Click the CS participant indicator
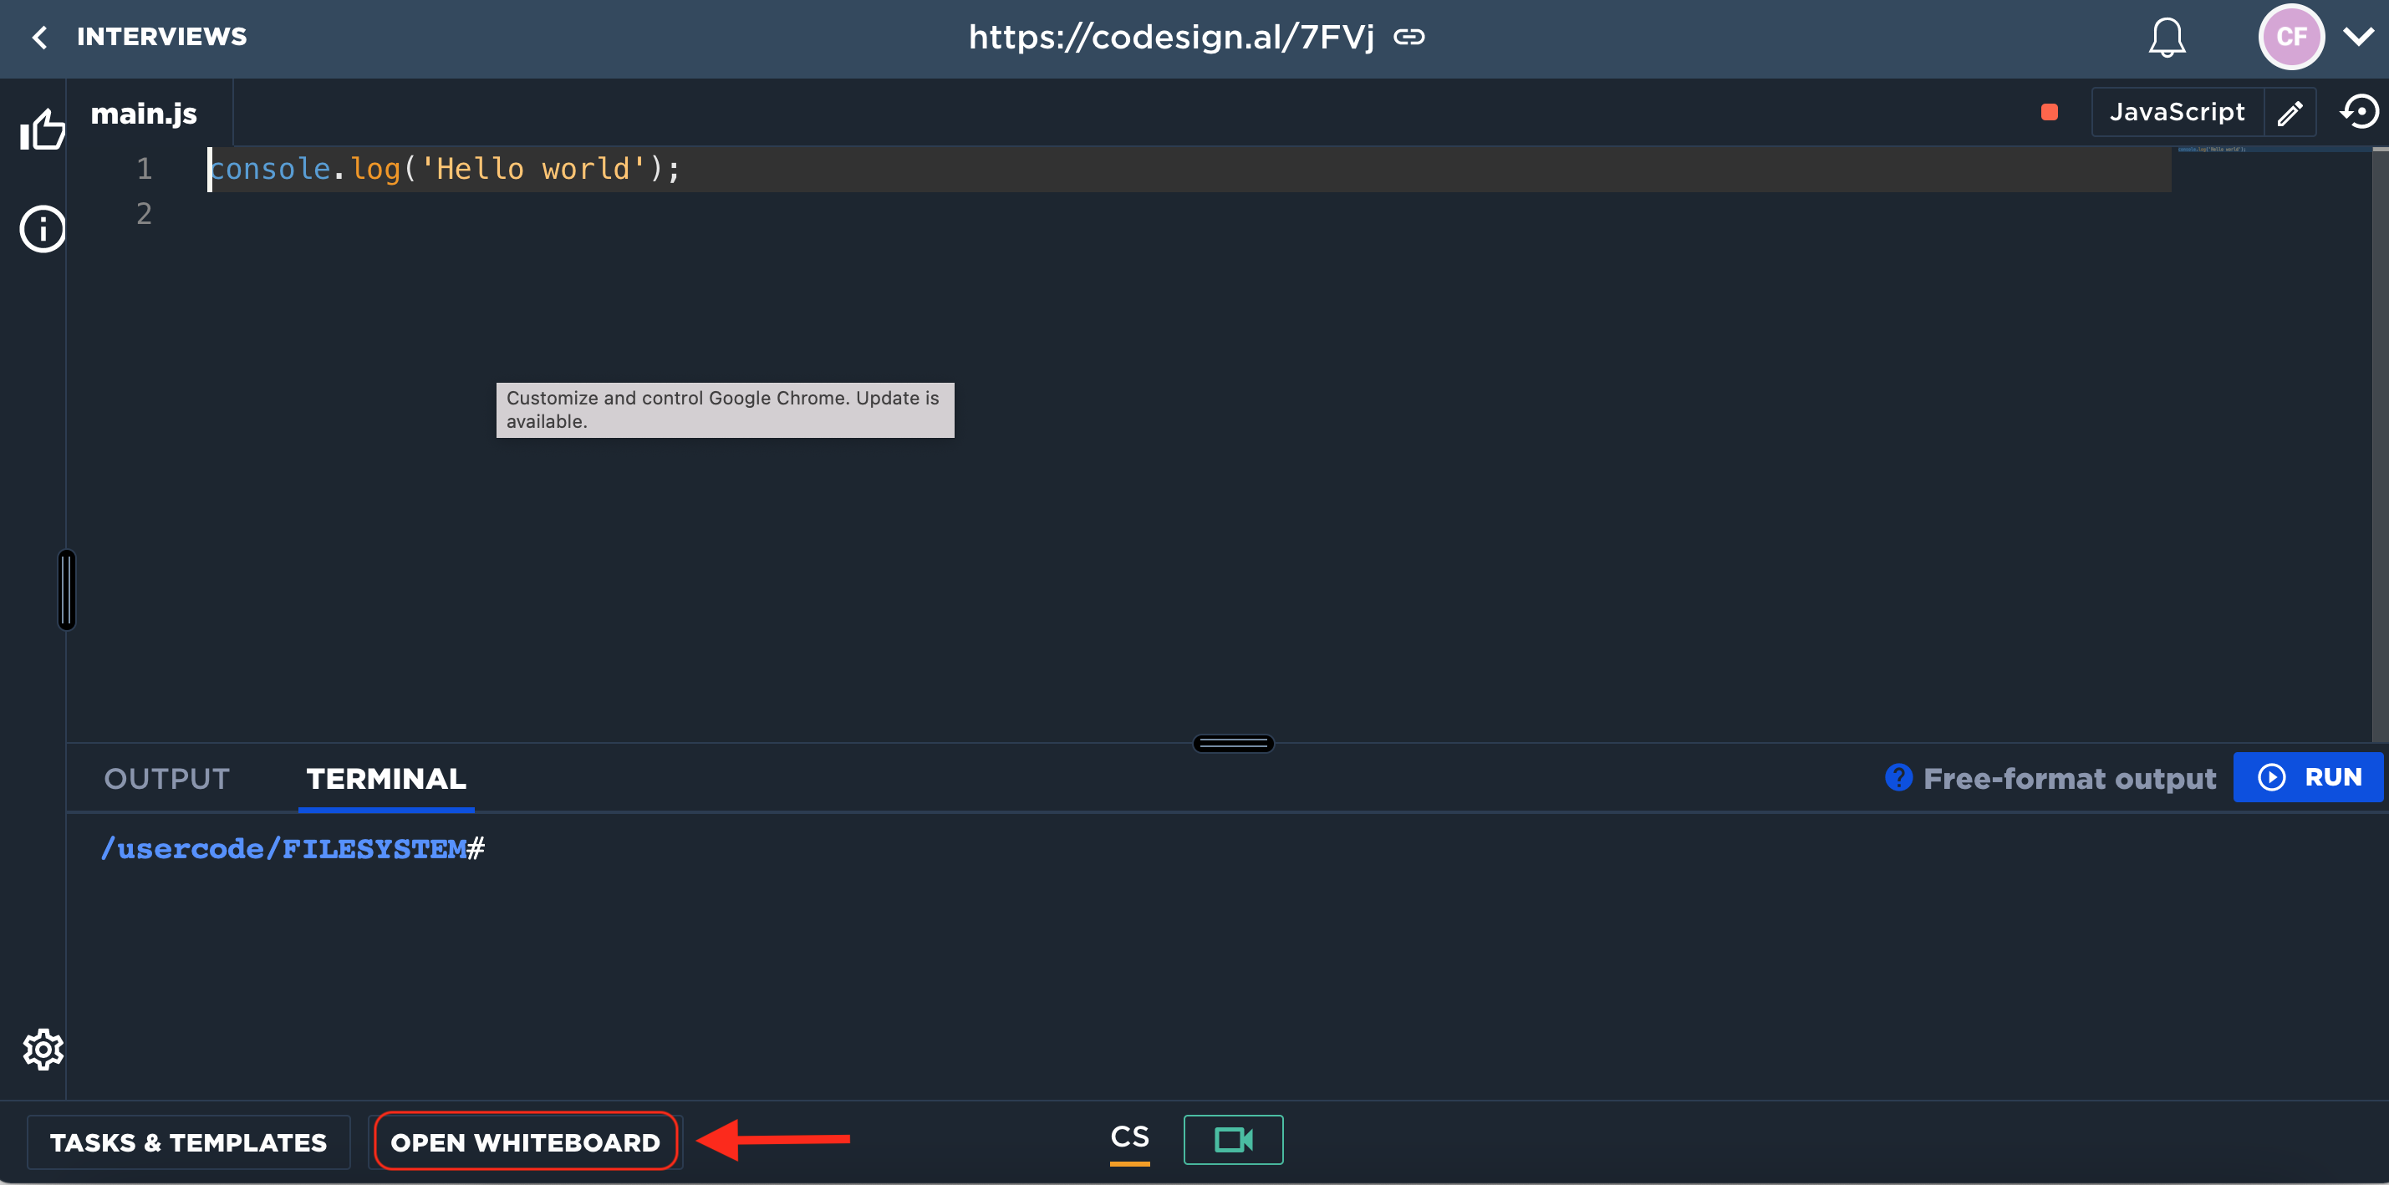 click(1129, 1139)
